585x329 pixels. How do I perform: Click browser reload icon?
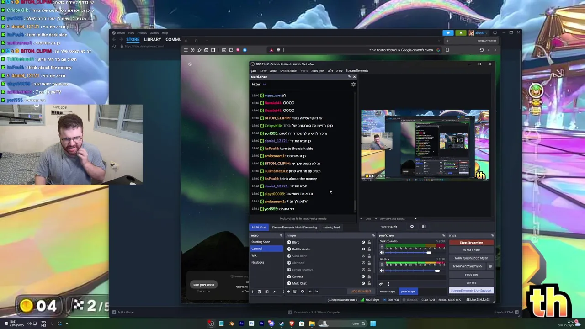[481, 50]
